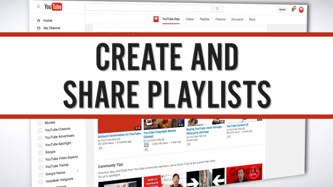Viewport: 333px width, 187px height.
Task: Open YouTube Spotlight subscription
Action: [58, 144]
